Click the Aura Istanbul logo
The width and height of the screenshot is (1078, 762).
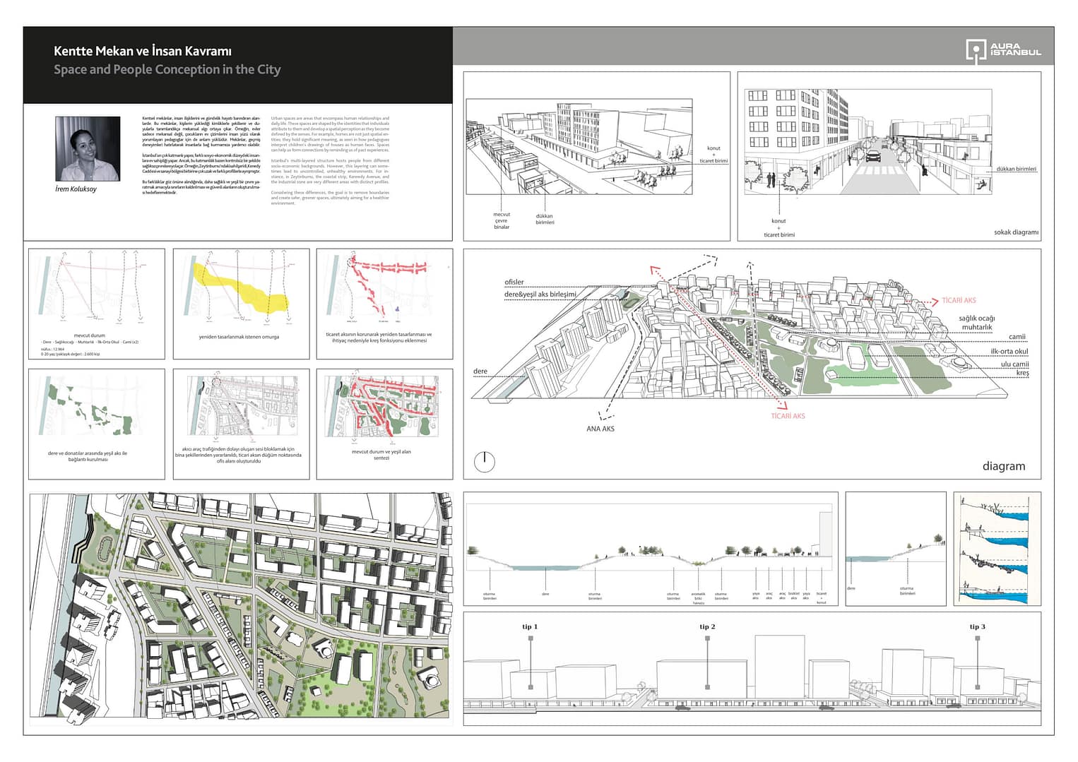[x=1002, y=51]
